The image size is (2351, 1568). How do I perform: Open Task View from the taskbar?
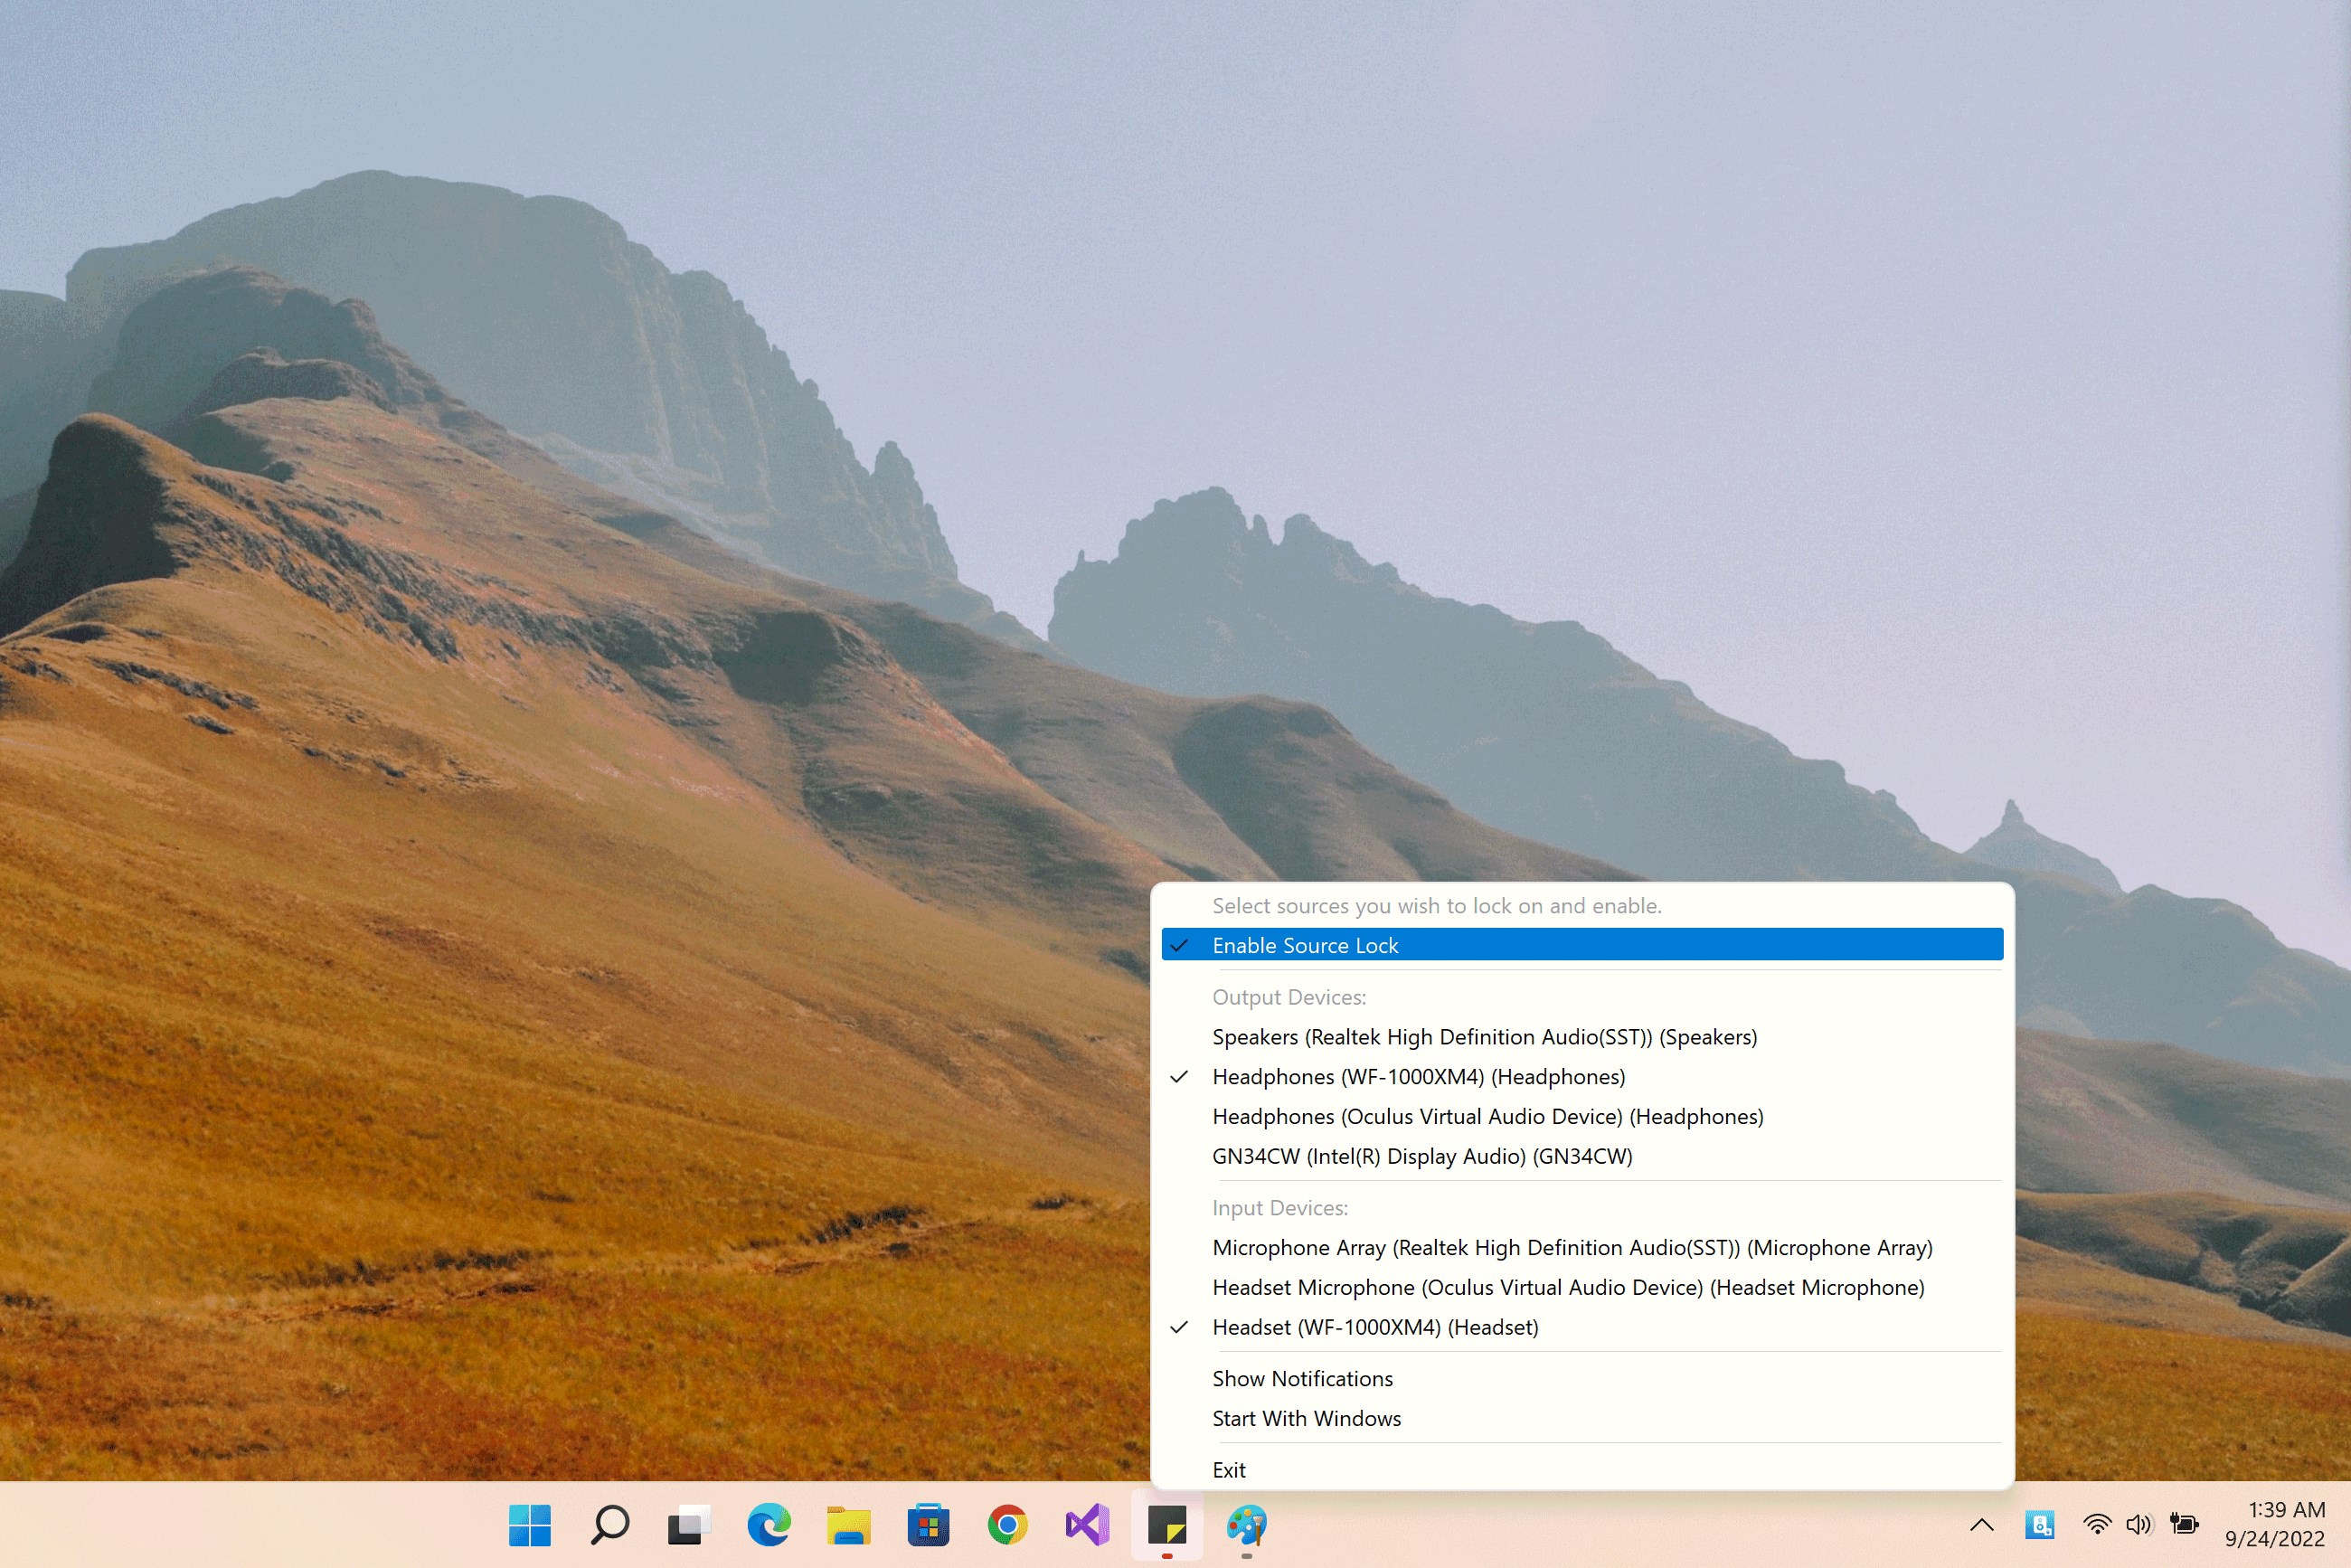689,1525
